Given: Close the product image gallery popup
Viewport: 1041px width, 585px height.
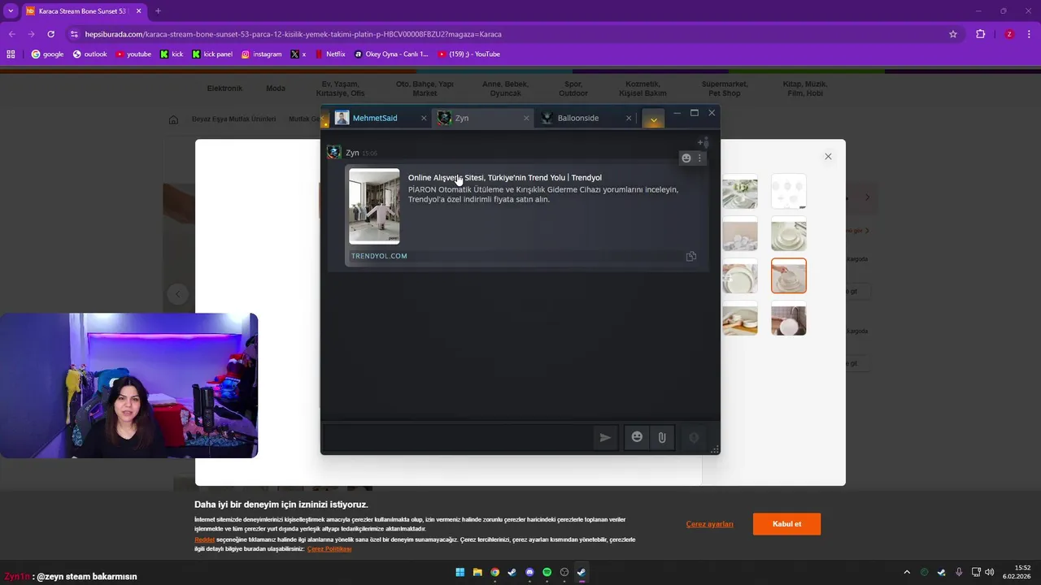Looking at the screenshot, I should (x=828, y=156).
